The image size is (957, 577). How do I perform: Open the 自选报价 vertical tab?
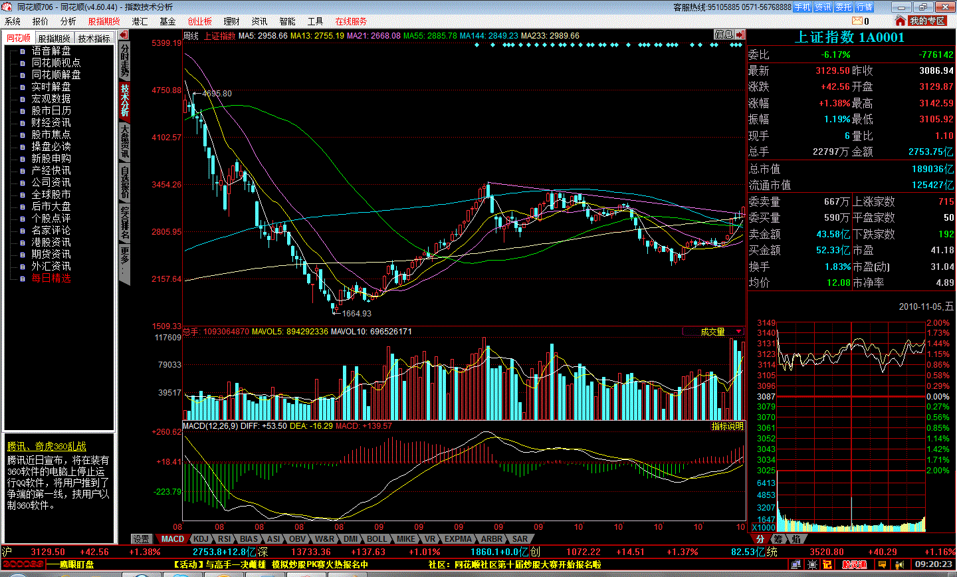[x=124, y=183]
